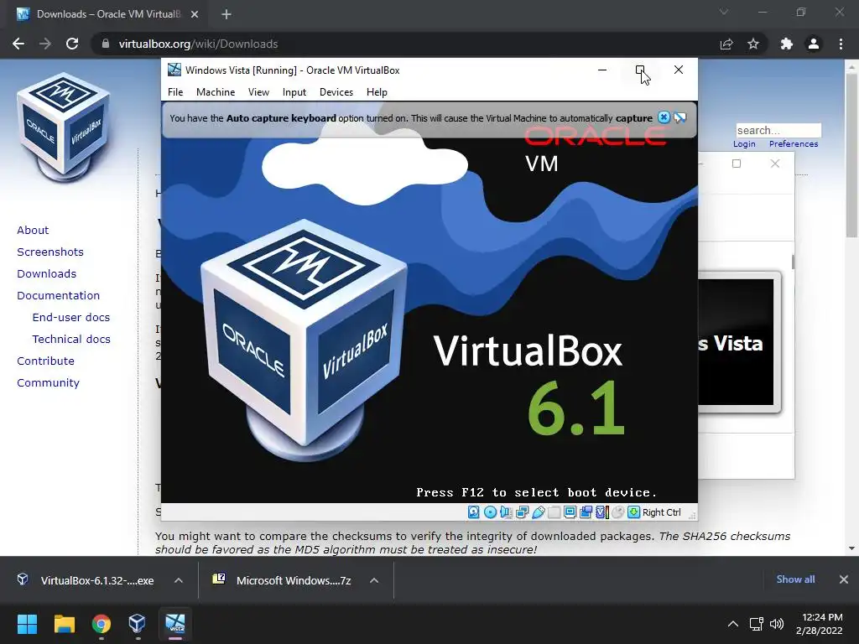Click the network adapters status icon

tap(522, 512)
